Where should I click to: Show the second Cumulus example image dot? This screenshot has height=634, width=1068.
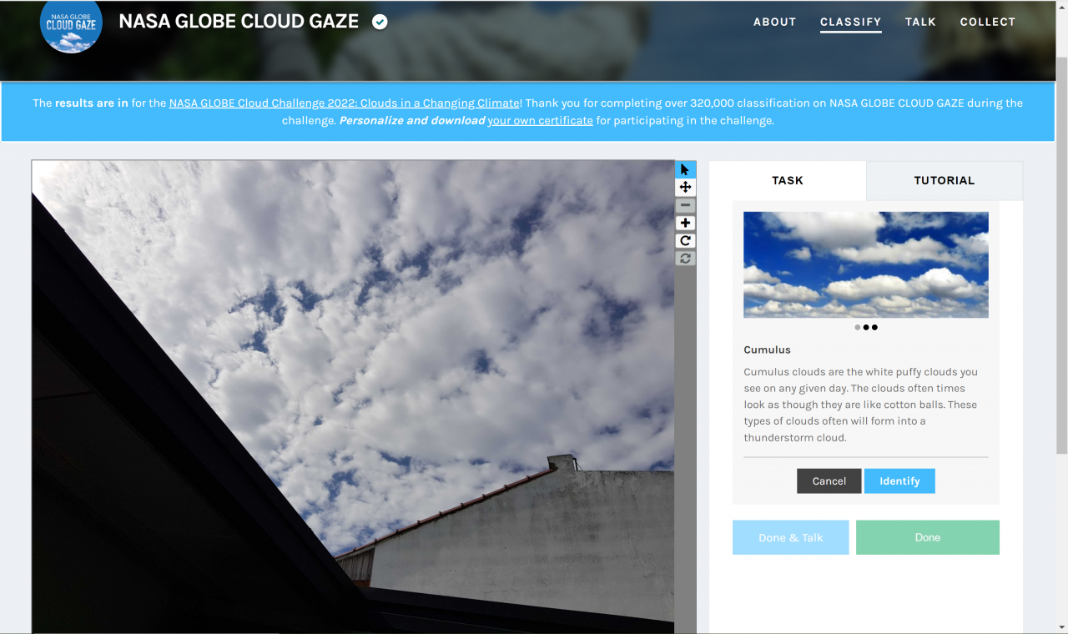(866, 327)
